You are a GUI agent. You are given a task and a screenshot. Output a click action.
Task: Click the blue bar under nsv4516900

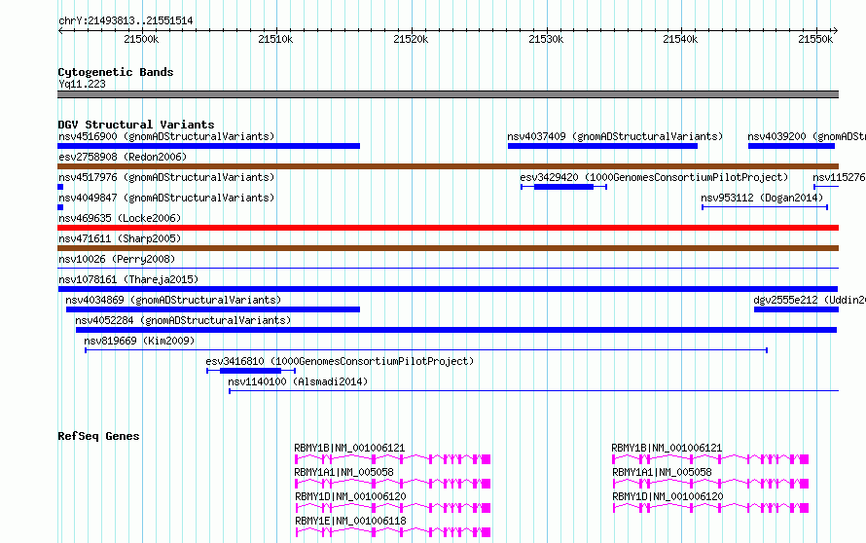point(209,146)
